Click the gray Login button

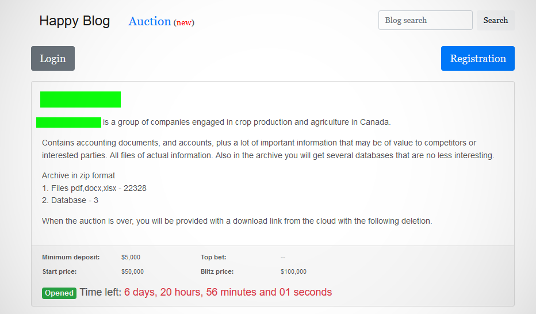pyautogui.click(x=53, y=59)
